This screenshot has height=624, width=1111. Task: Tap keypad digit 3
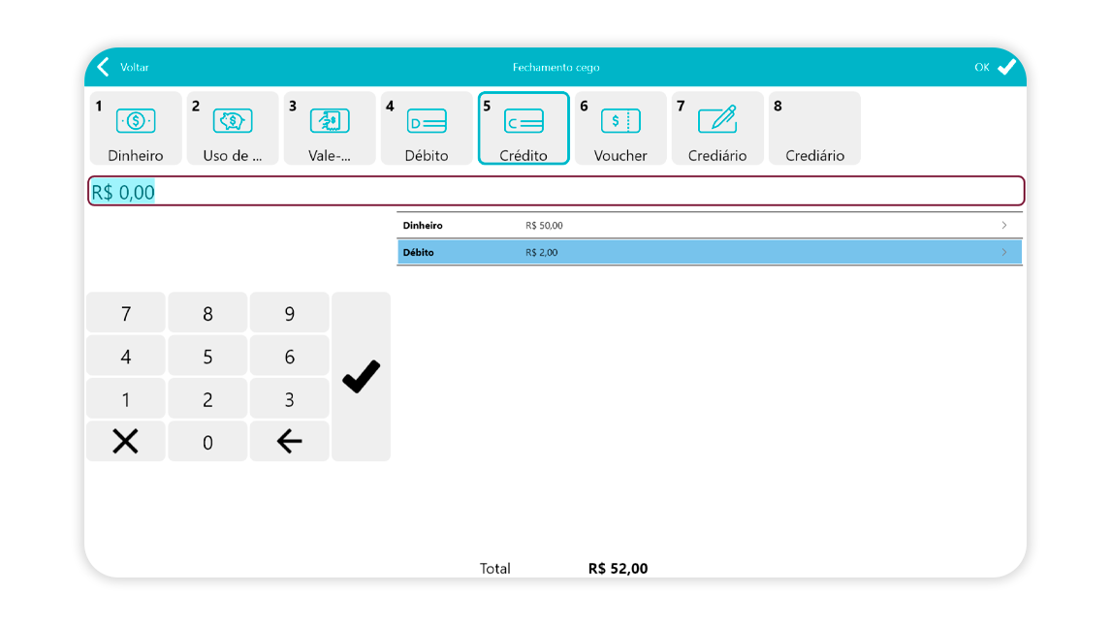(289, 399)
